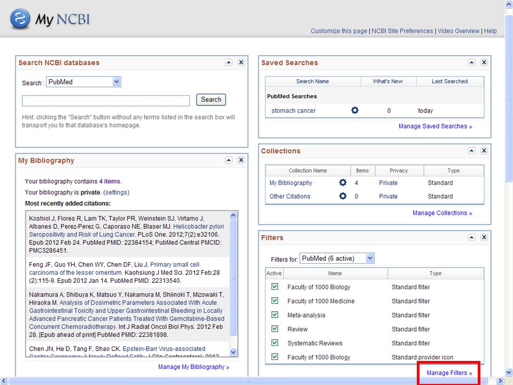
Task: Open NCBI Site Preferences link
Action: click(x=402, y=31)
